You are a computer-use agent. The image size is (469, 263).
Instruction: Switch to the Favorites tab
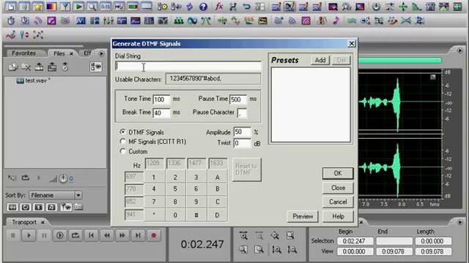[x=24, y=53]
